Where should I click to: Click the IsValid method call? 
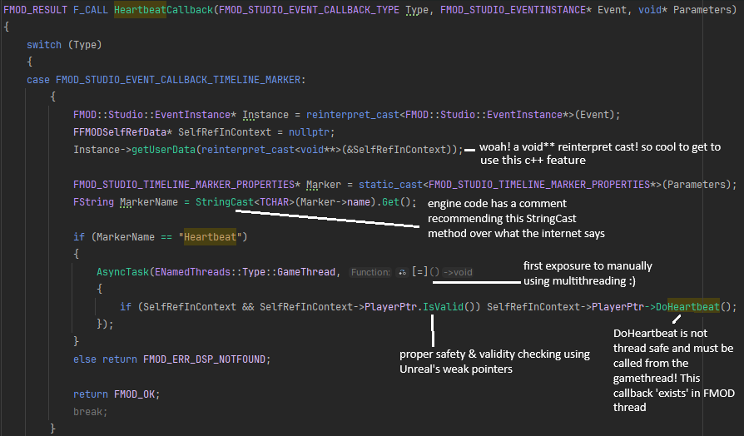click(444, 307)
